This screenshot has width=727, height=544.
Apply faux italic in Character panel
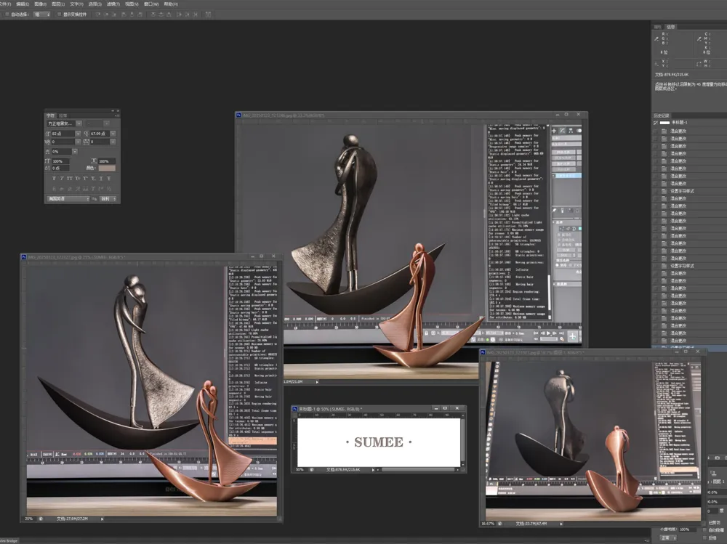coord(63,179)
